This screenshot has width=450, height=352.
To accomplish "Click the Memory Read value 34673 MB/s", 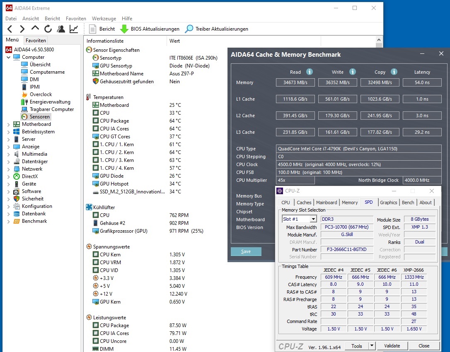I will [295, 82].
